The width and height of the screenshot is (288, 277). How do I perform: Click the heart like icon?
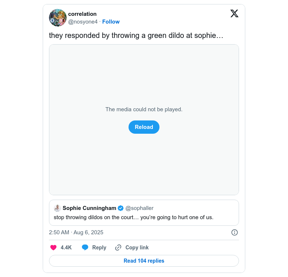click(x=53, y=248)
